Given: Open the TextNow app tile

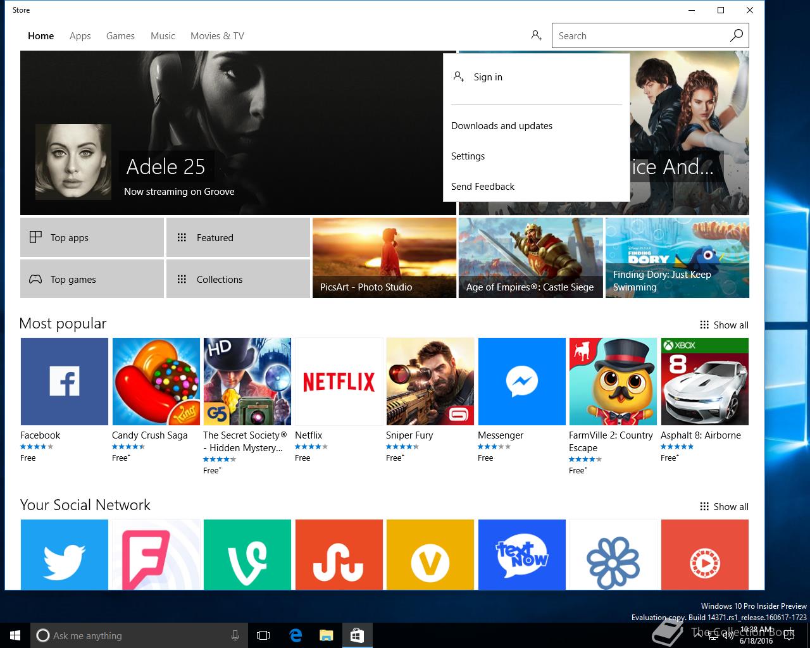Looking at the screenshot, I should coord(521,555).
